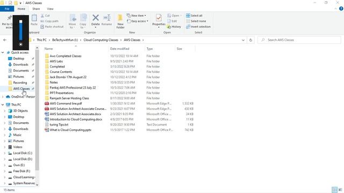Open the Easy access dropdown

tap(138, 21)
